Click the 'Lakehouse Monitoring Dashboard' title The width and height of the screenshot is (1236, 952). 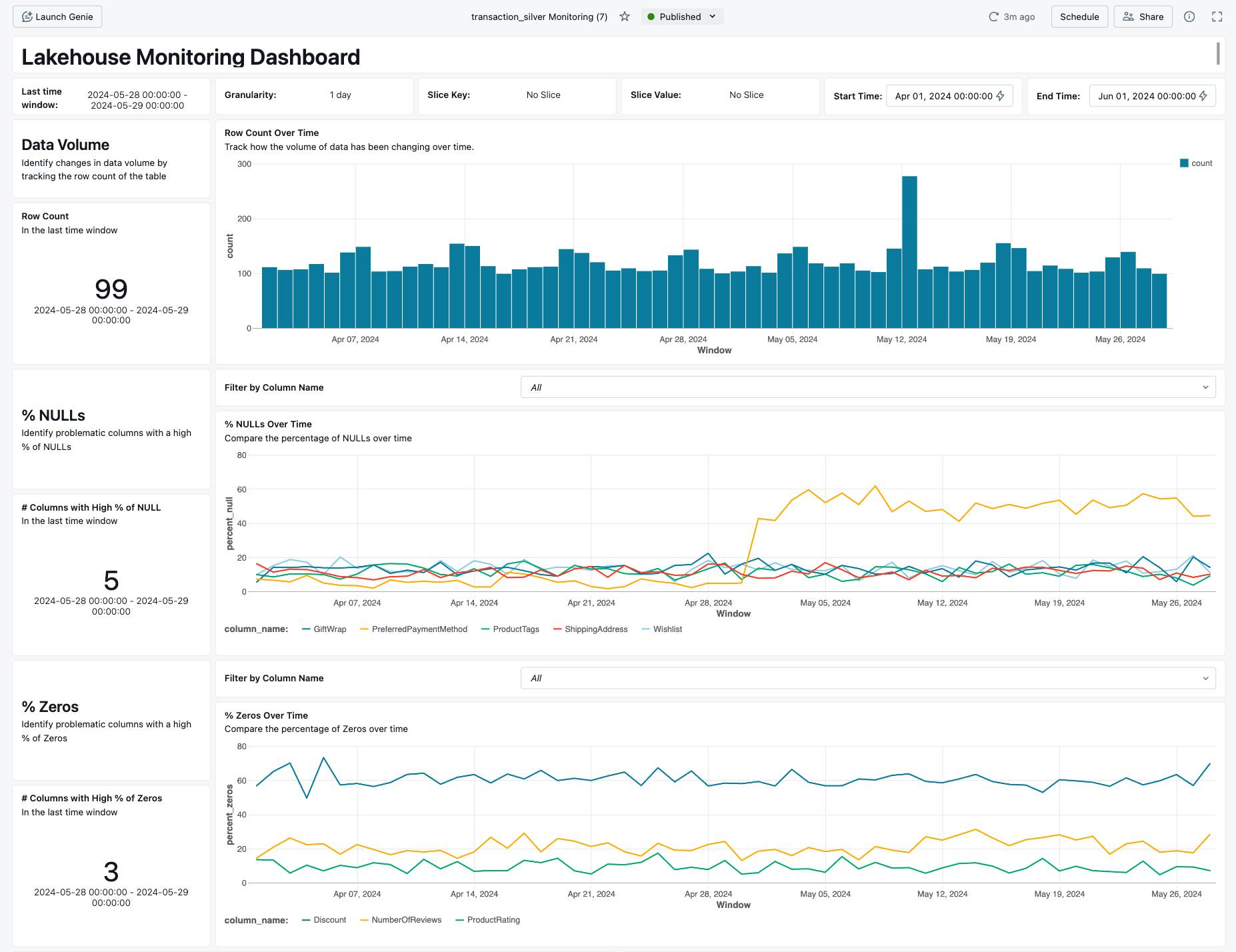point(191,57)
